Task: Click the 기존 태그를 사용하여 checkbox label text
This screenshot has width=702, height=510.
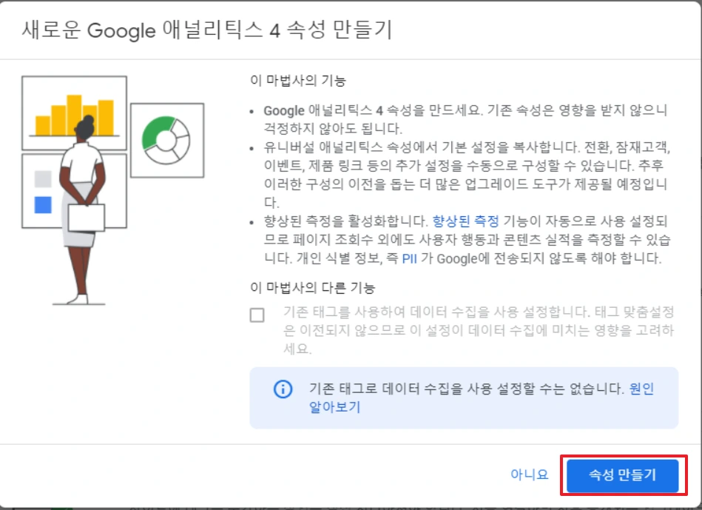Action: click(479, 330)
